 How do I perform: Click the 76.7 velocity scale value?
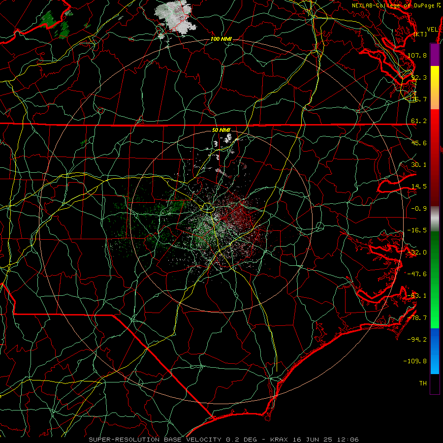click(x=419, y=99)
